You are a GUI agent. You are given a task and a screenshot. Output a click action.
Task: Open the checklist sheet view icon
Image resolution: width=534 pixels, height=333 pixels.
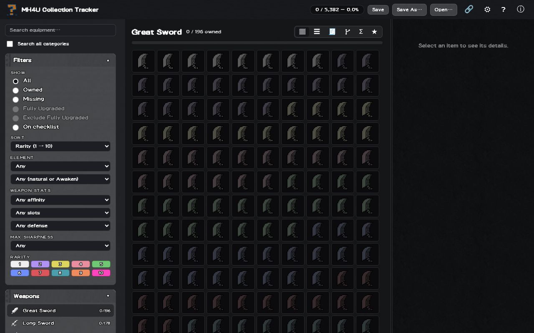click(x=332, y=32)
